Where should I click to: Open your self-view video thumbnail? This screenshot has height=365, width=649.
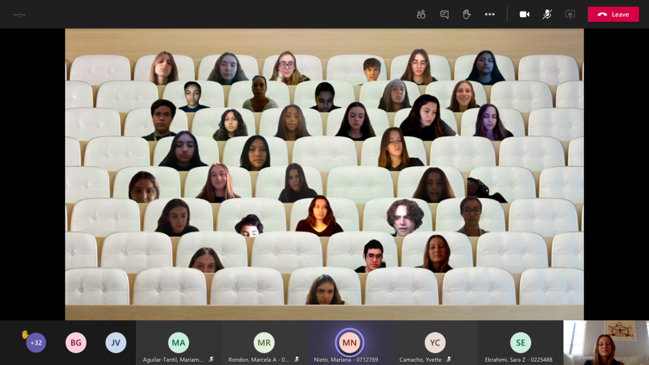(606, 343)
